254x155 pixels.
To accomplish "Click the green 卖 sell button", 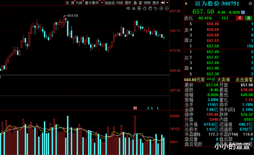I will click(x=249, y=18).
